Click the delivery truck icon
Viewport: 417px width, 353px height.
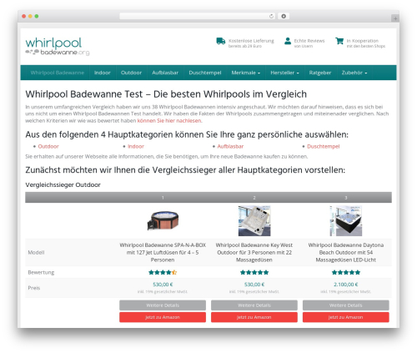tap(221, 41)
